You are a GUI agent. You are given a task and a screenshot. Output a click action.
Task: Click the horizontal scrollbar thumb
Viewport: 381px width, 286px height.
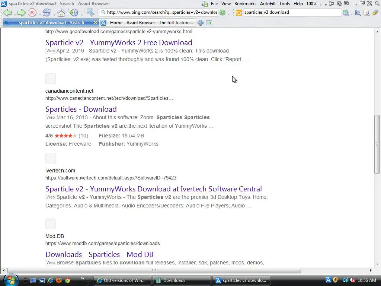click(x=154, y=270)
